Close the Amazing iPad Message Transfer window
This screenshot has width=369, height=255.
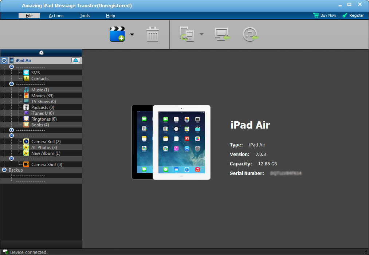(360, 4)
